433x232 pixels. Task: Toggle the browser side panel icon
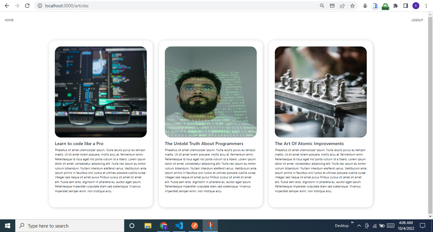point(406,6)
